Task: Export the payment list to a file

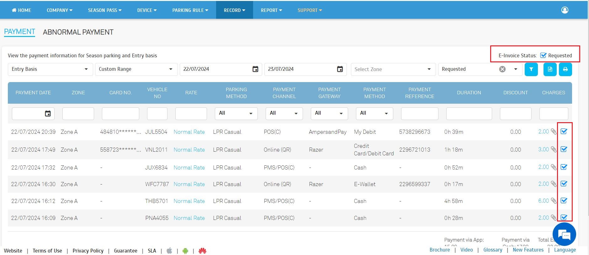Action: coord(550,69)
